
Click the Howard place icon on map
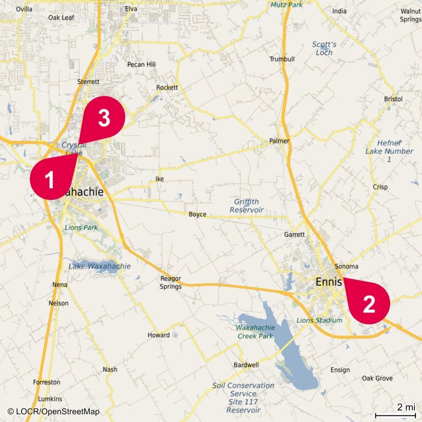tap(176, 335)
